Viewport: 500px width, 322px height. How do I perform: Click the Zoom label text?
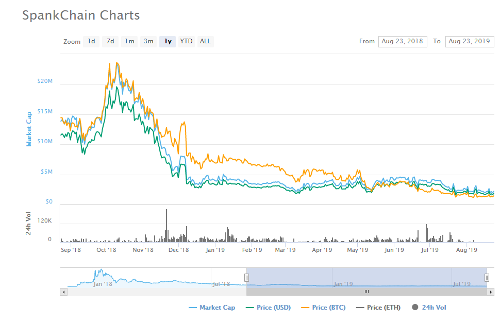(72, 42)
